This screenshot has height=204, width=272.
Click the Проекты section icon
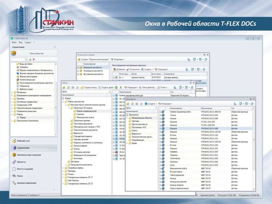pos(14,162)
